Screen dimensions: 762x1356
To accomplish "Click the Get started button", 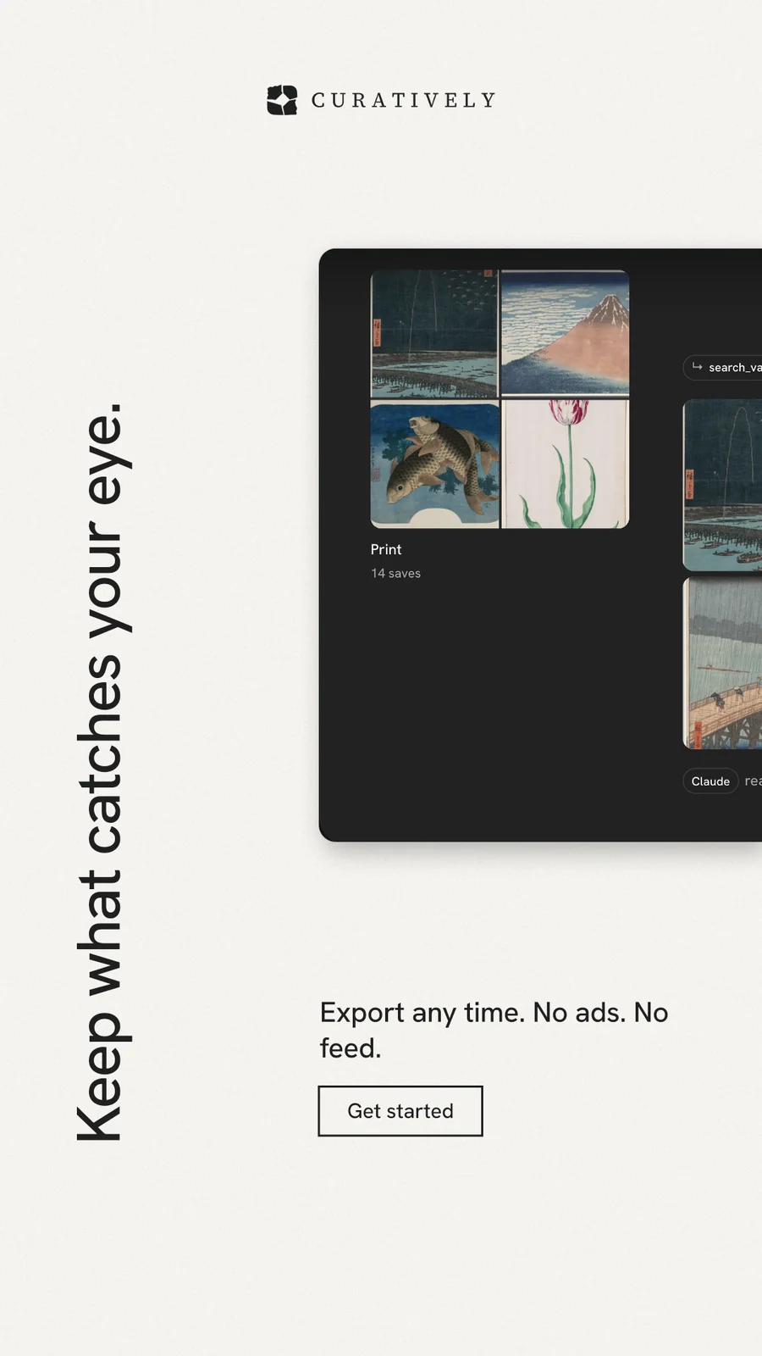I will point(400,1111).
